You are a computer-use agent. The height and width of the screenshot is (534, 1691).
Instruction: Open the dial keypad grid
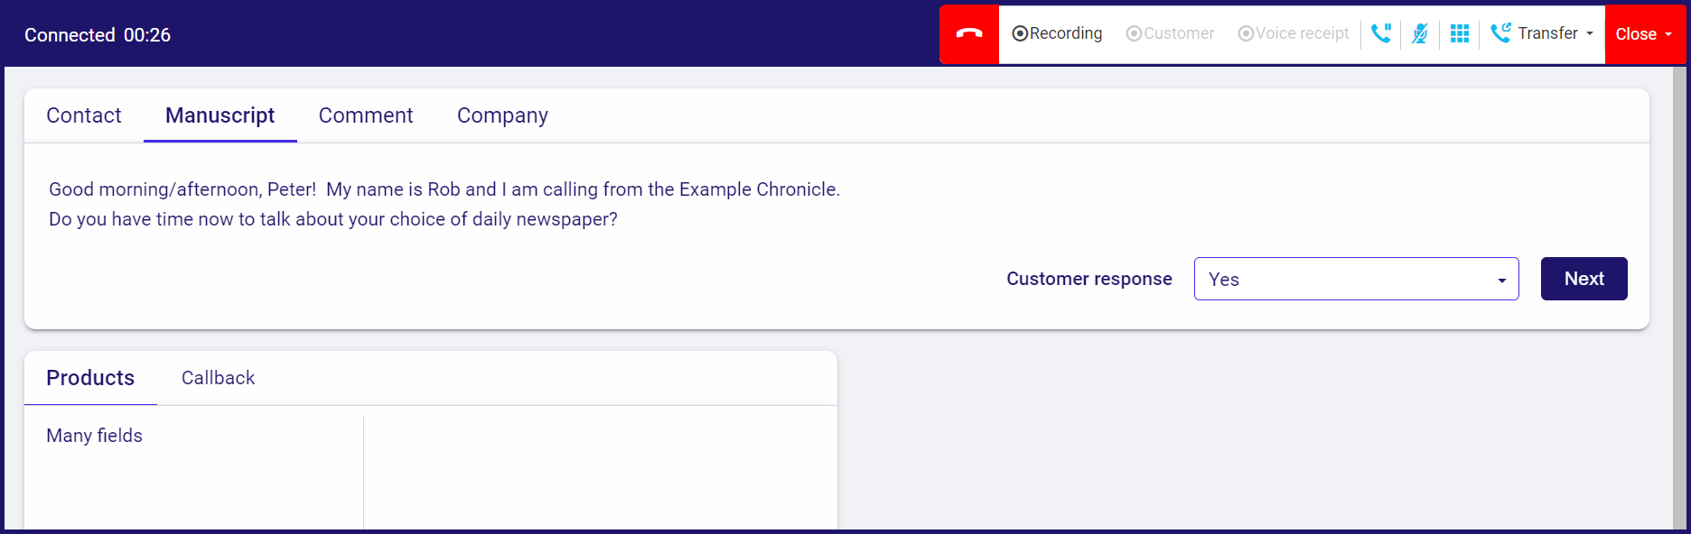coord(1460,33)
